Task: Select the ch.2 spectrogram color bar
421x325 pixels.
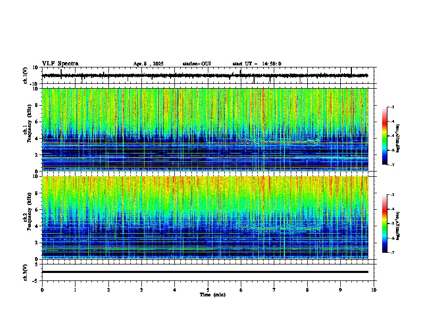Action: [385, 224]
